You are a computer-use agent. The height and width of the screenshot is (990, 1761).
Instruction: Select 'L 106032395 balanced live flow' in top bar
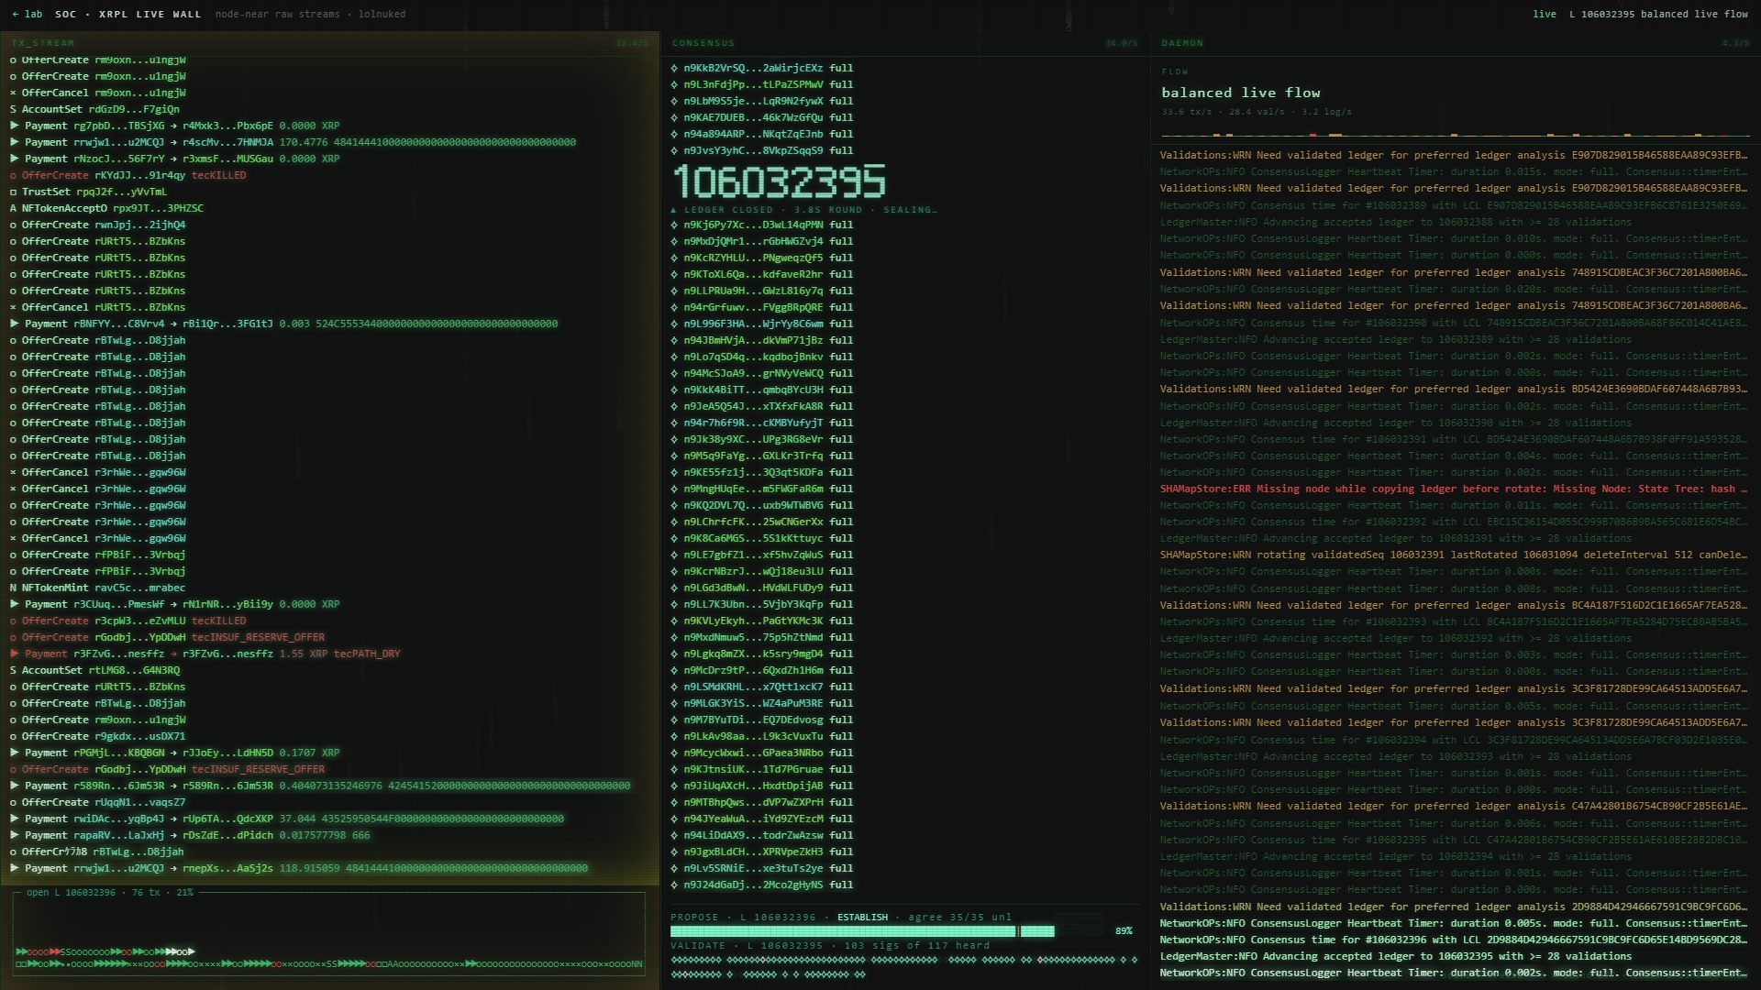(x=1659, y=14)
